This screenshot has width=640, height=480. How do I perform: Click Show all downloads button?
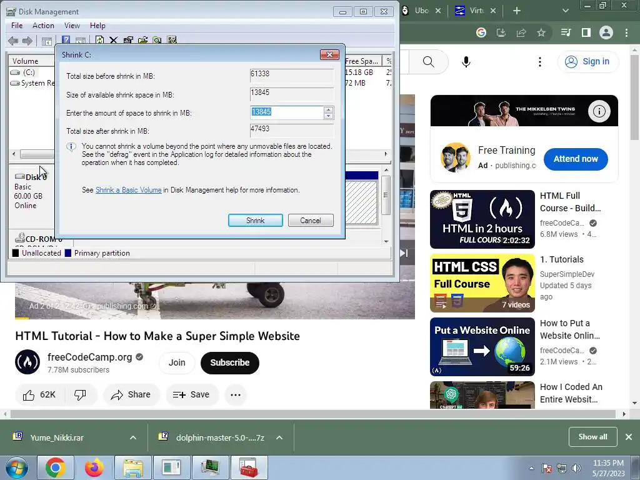[x=592, y=437]
